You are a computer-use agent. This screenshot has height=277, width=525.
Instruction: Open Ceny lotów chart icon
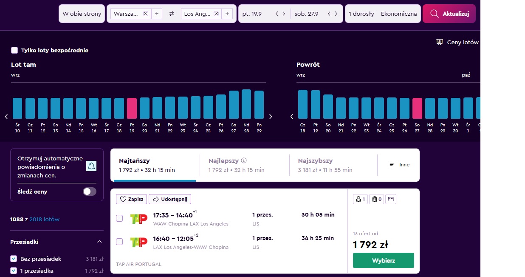(440, 42)
